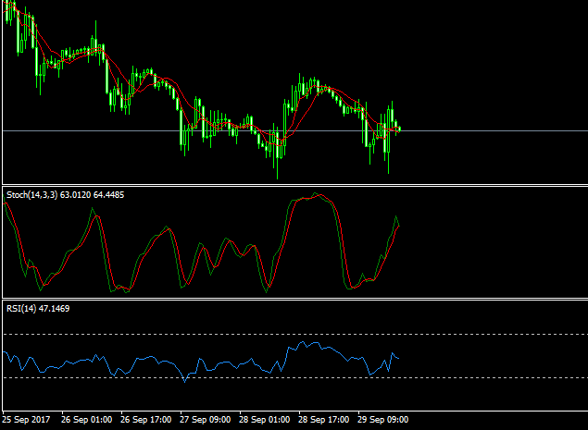588x430 pixels.
Task: Grab the divider between price and Stochastic panels
Action: (294, 185)
